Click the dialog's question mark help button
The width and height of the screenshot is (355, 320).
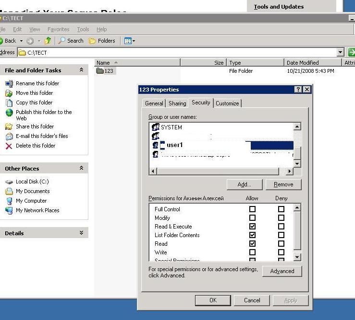coord(298,90)
